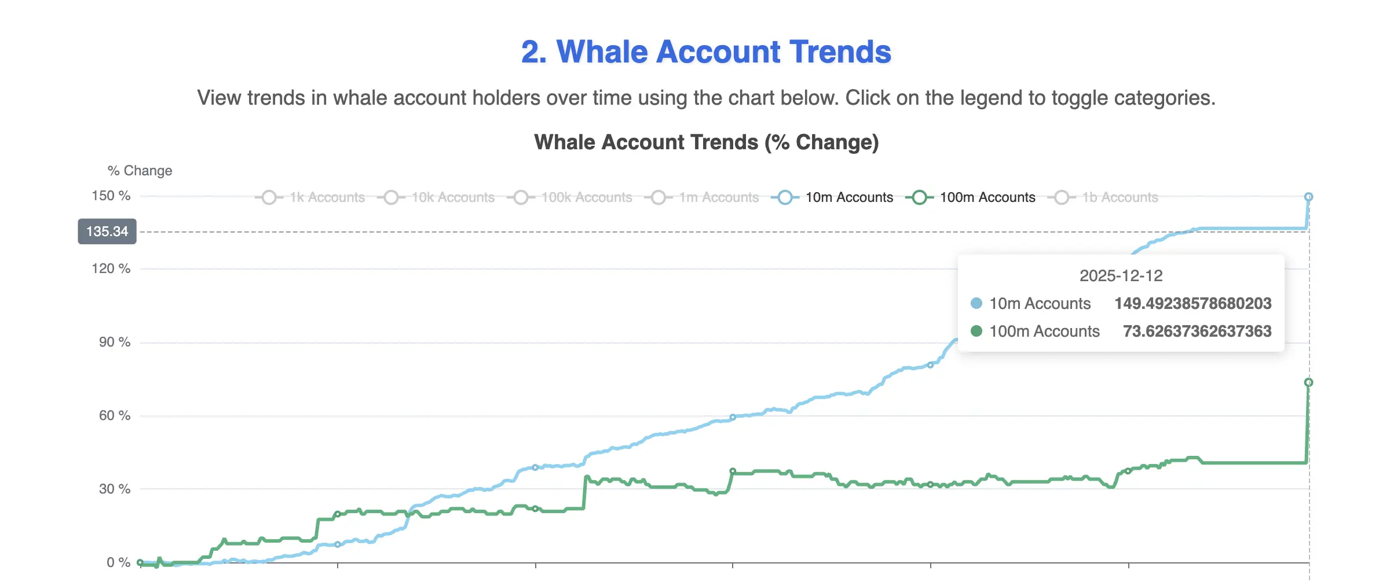This screenshot has height=582, width=1390.
Task: Hide the 10m Accounts series label
Action: (x=849, y=198)
